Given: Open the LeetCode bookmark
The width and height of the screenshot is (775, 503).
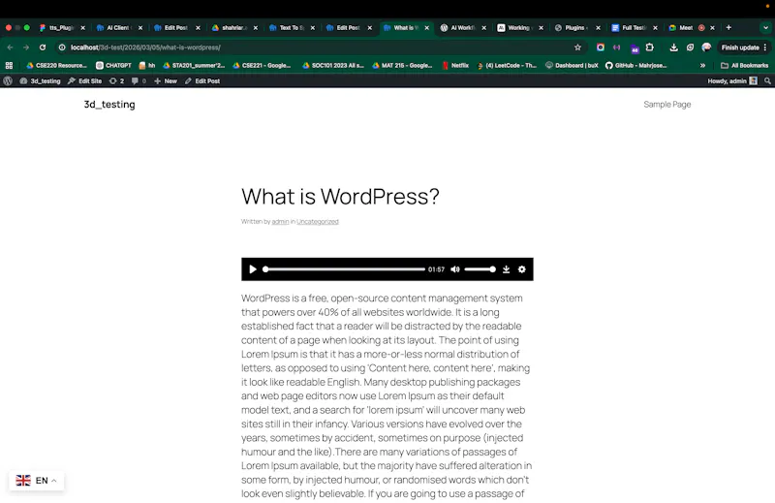Looking at the screenshot, I should [x=507, y=65].
